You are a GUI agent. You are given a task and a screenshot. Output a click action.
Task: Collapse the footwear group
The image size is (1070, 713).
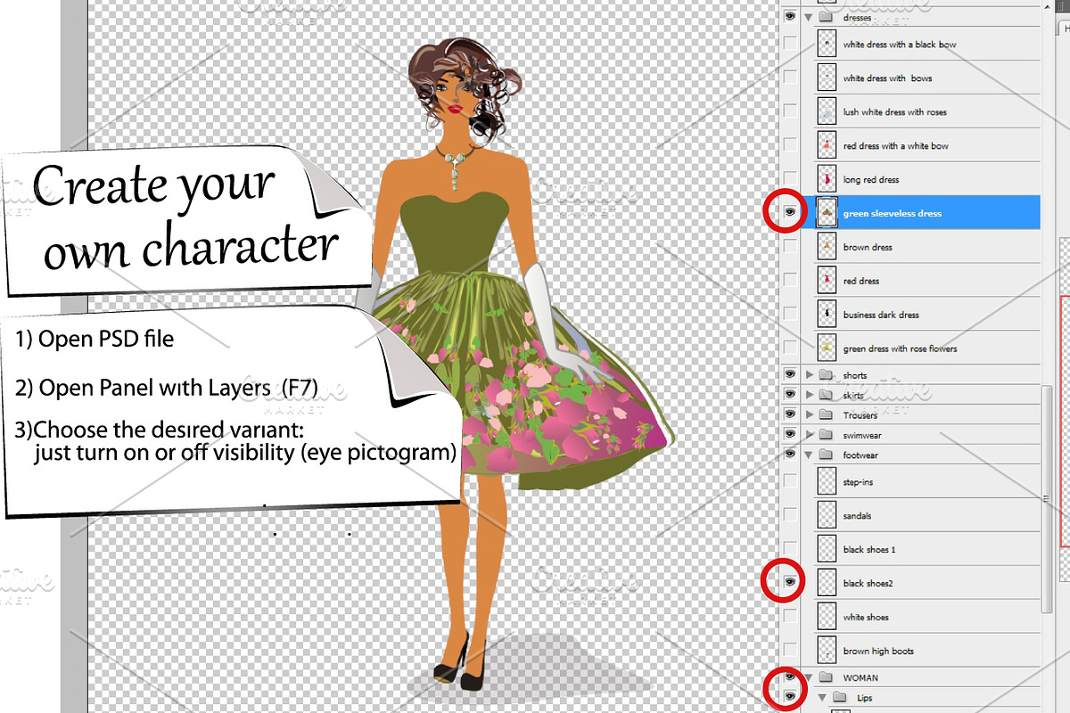click(810, 455)
